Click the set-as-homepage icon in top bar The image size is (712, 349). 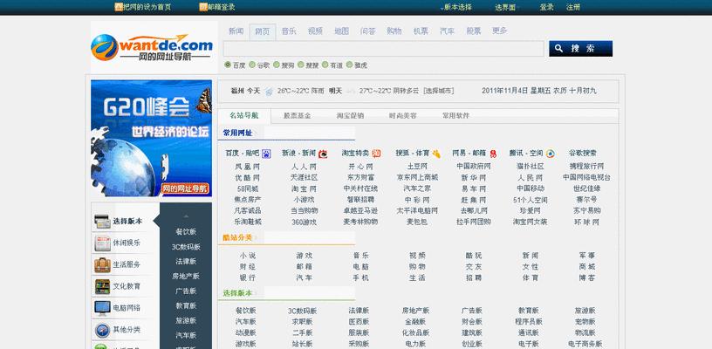click(119, 7)
